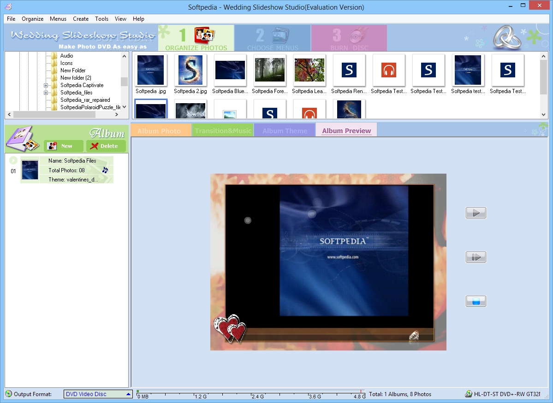The image size is (553, 403).
Task: Select the Softpedia_rar_repaired folder
Action: point(85,100)
